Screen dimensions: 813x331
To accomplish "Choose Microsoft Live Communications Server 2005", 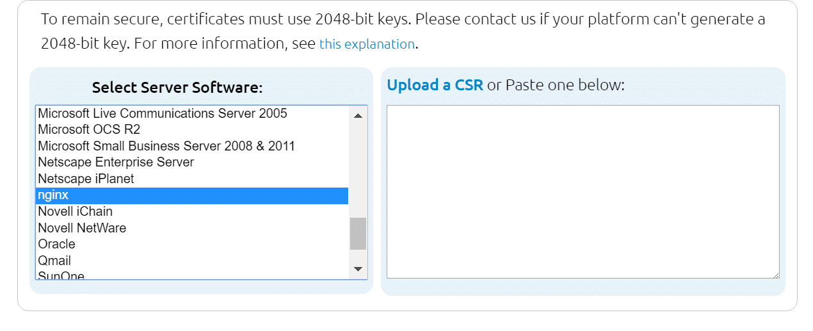I will pyautogui.click(x=162, y=113).
